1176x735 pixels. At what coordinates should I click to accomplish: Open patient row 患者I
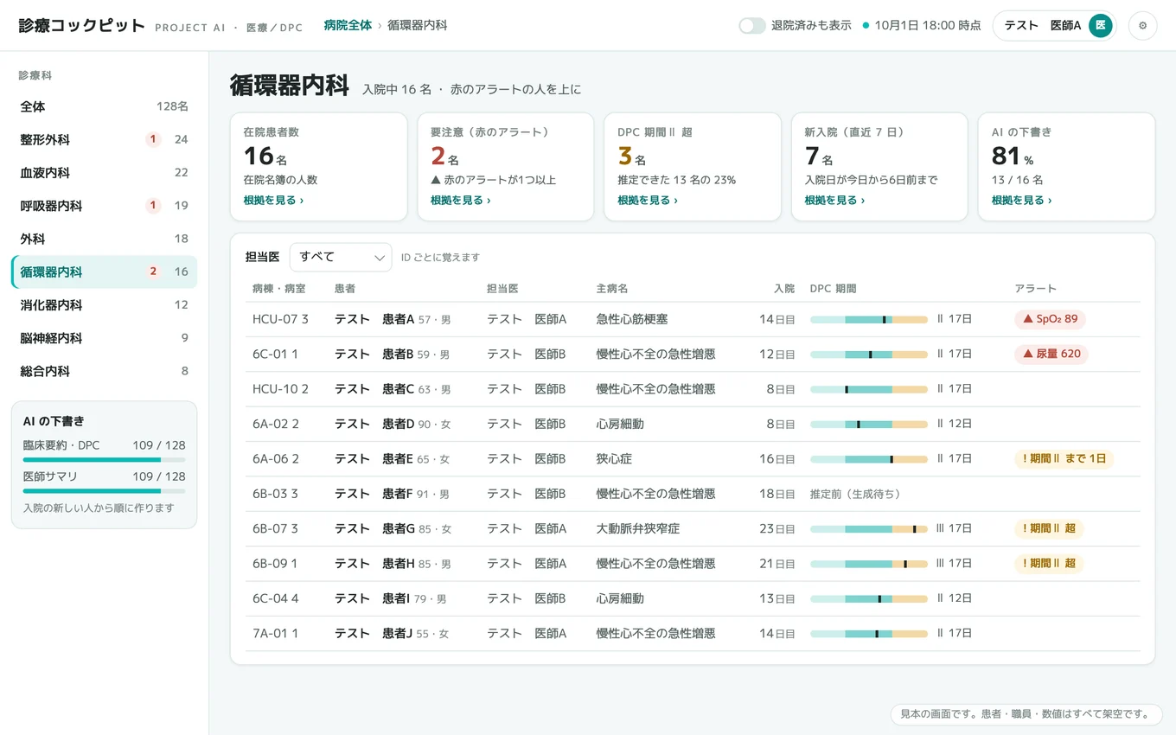(x=693, y=598)
